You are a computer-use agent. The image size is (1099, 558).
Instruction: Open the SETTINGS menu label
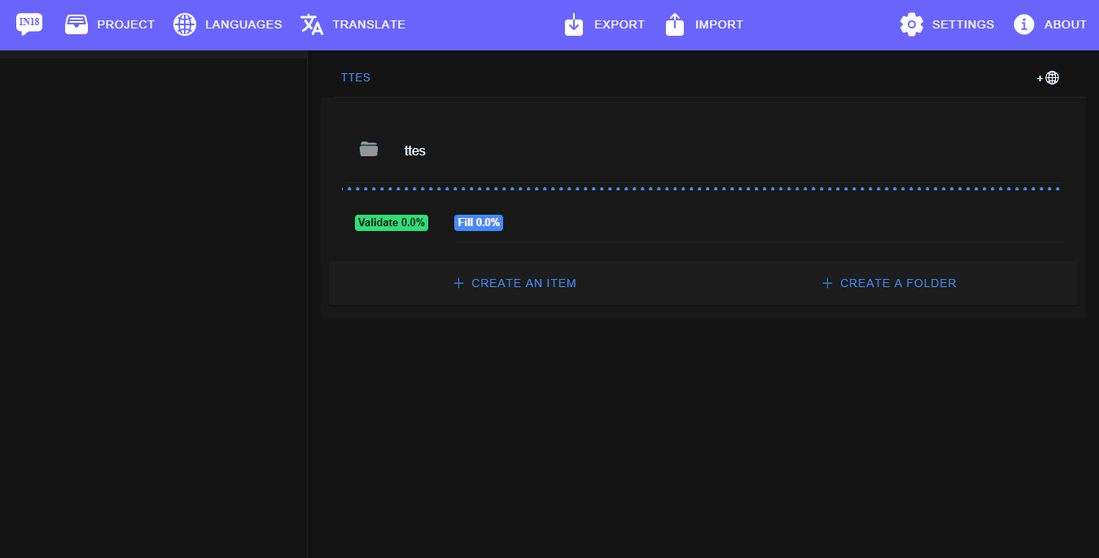click(x=963, y=24)
